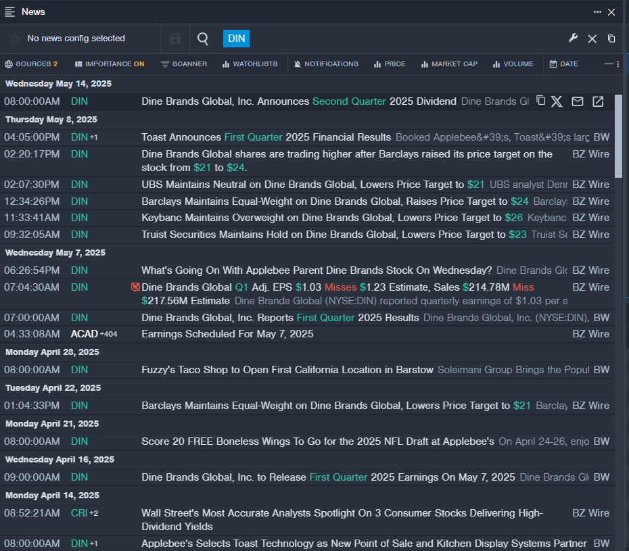Open the Watchlists filter

point(250,64)
